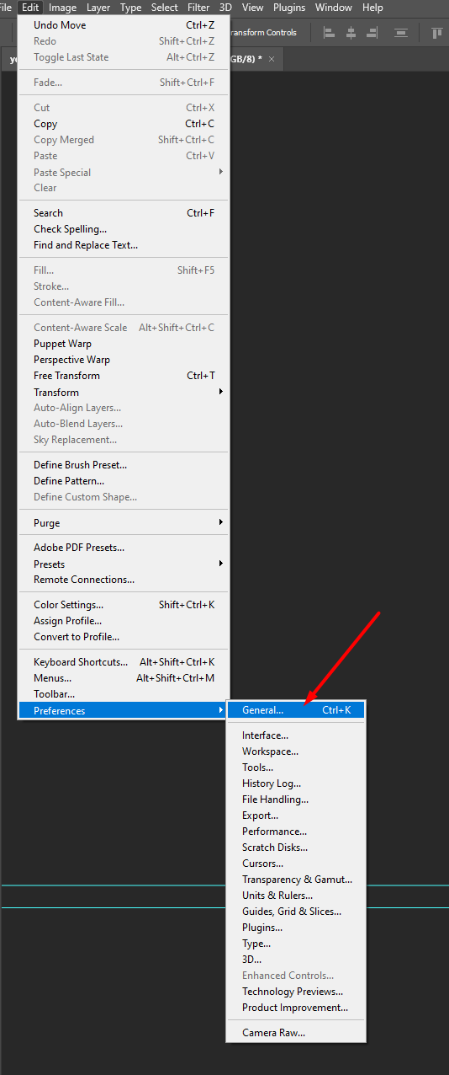Viewport: 449px width, 1075px height.
Task: Open Adobe PDF Presets...
Action: pyautogui.click(x=124, y=548)
